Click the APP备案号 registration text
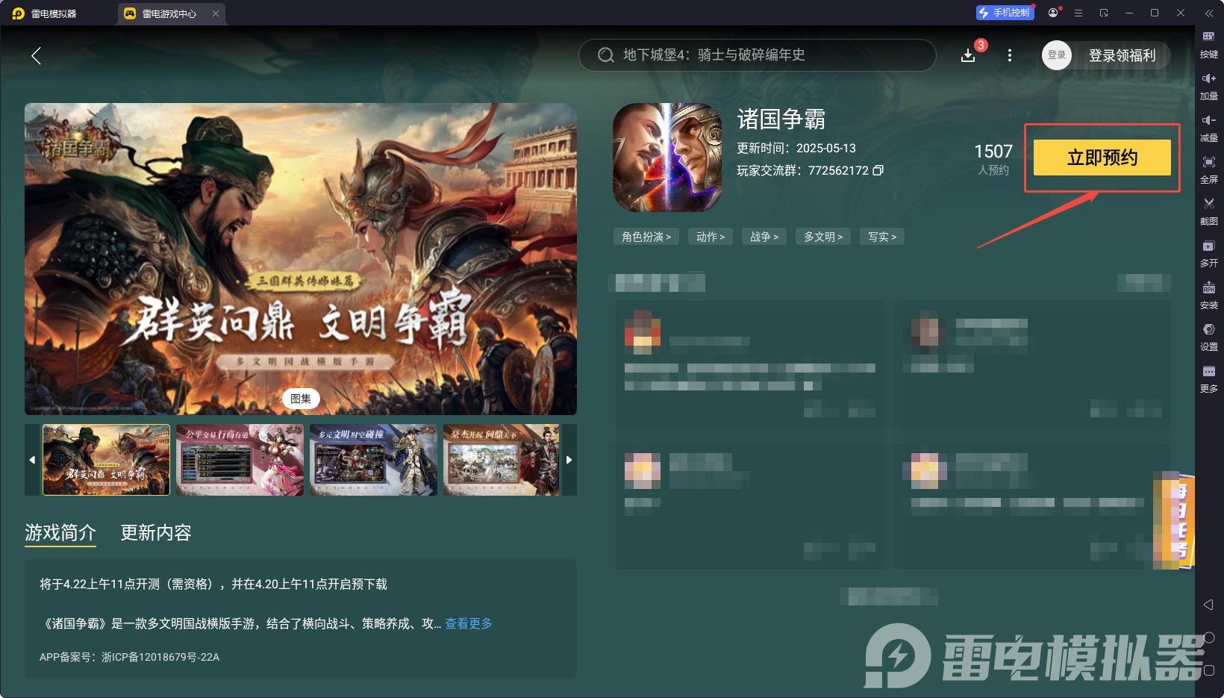Viewport: 1224px width, 698px height. tap(129, 657)
